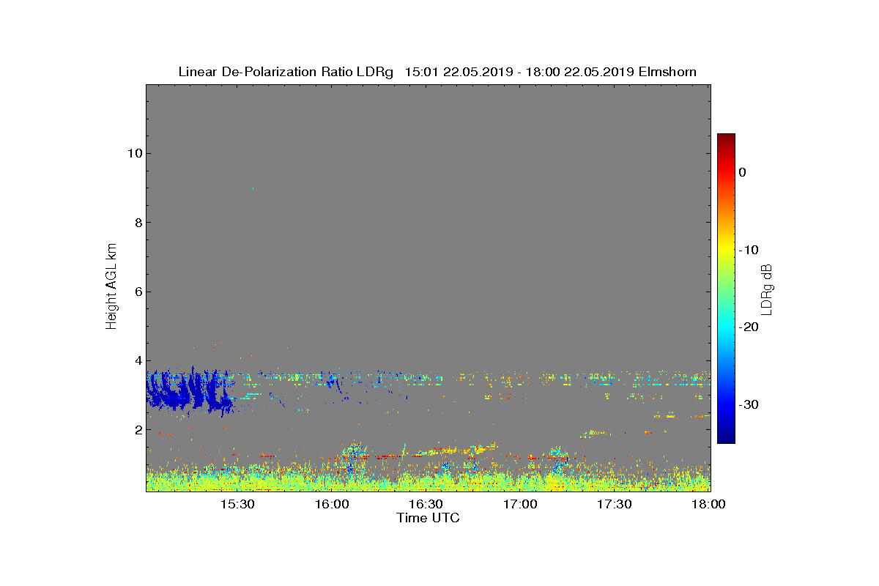Click the 17:00 time tick label
The height and width of the screenshot is (586, 879).
coord(520,505)
